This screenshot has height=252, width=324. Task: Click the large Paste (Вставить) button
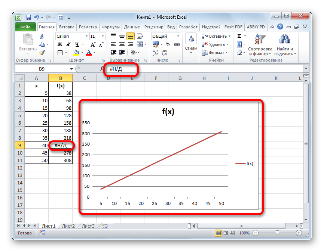point(28,44)
